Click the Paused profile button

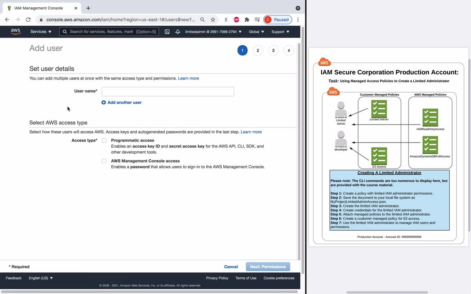pos(278,20)
